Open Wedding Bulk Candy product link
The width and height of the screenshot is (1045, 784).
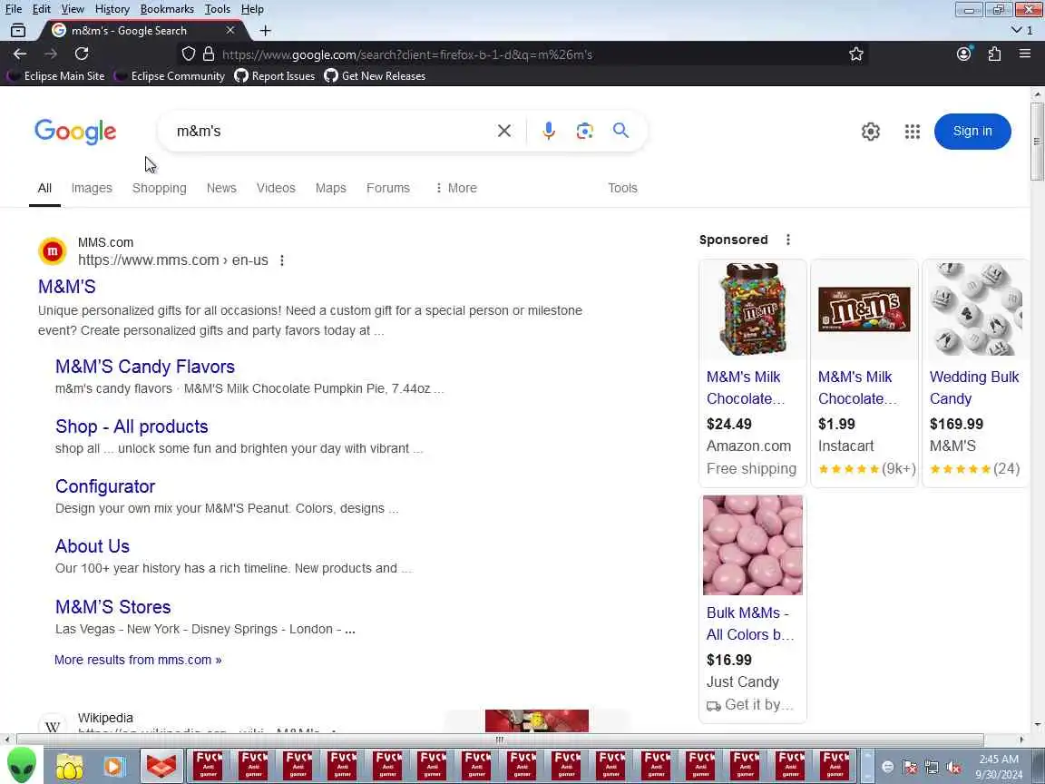(x=973, y=388)
